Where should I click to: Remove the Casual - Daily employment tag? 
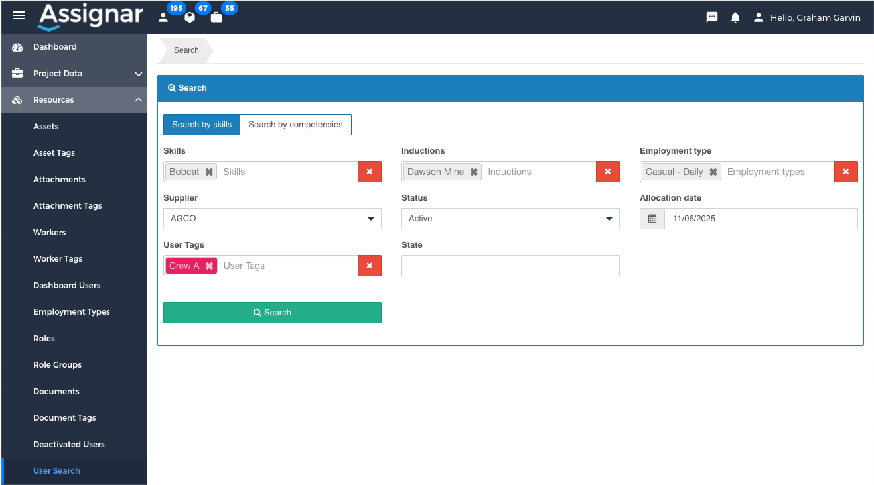[x=713, y=172]
